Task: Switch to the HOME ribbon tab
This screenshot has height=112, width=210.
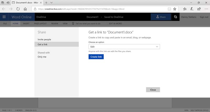Action: click(15, 23)
